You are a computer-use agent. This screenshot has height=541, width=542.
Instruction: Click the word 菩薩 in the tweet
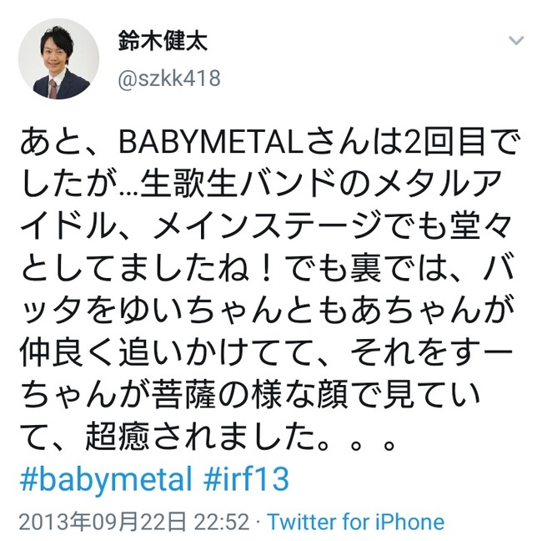coord(183,393)
